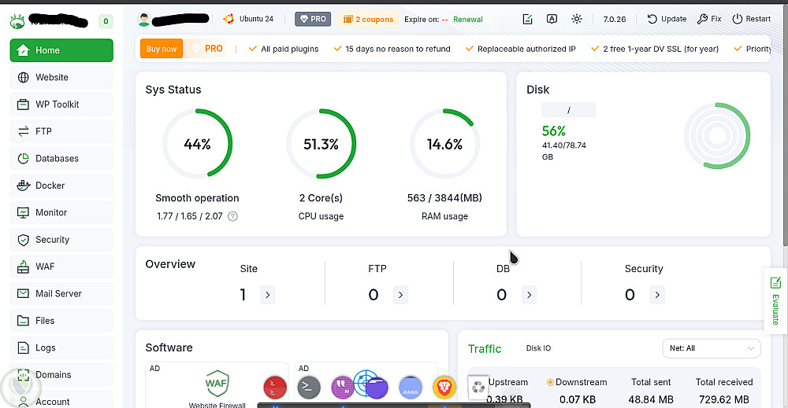Click the page vertical scrollbar
The height and width of the screenshot is (408, 788).
click(785, 125)
